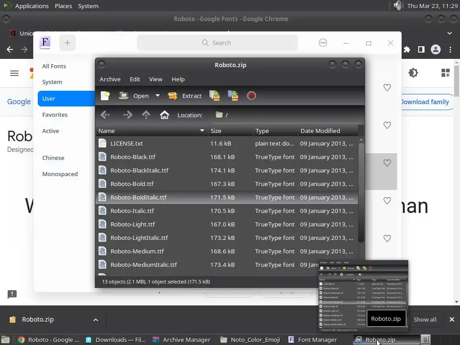Screen dimensions: 460x345
Task: Go back with the archive back arrow
Action: point(105,115)
